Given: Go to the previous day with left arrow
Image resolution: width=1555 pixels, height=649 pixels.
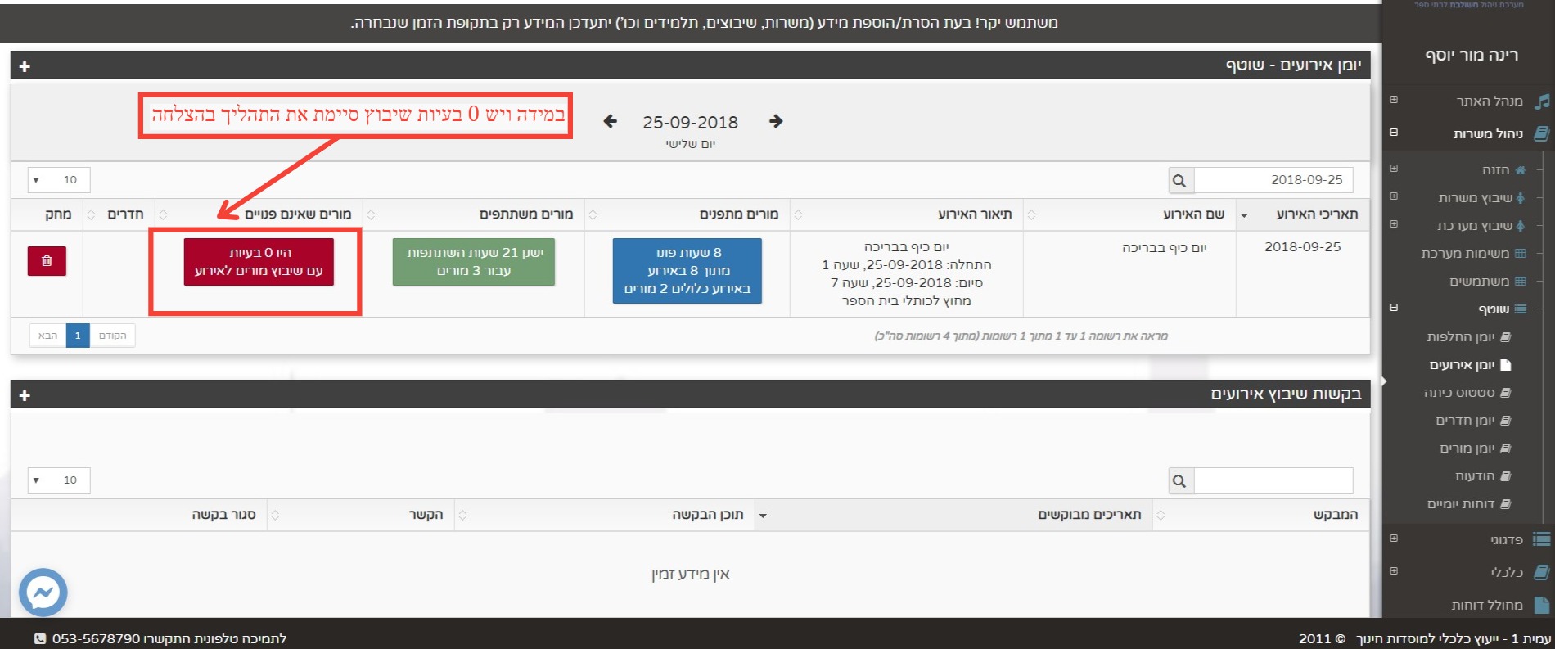Looking at the screenshot, I should pos(610,121).
